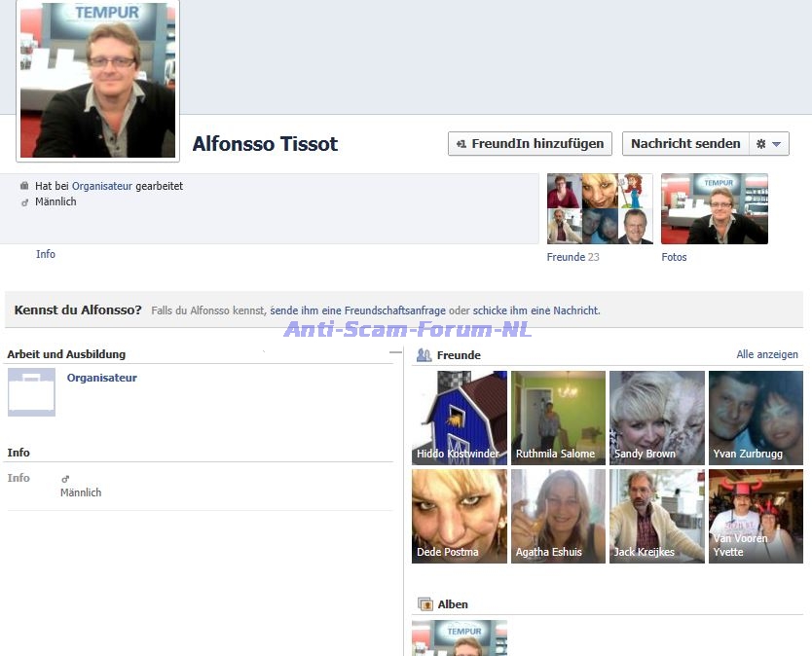
Task: Open Dede Postma's friend tile
Action: pyautogui.click(x=460, y=516)
